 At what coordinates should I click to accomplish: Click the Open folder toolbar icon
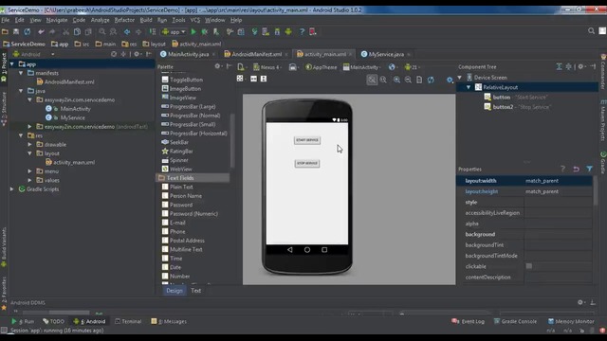5,31
